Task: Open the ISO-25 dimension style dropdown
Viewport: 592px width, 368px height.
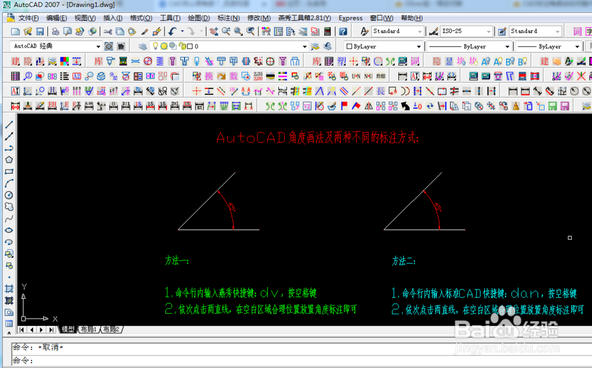Action: pos(488,31)
